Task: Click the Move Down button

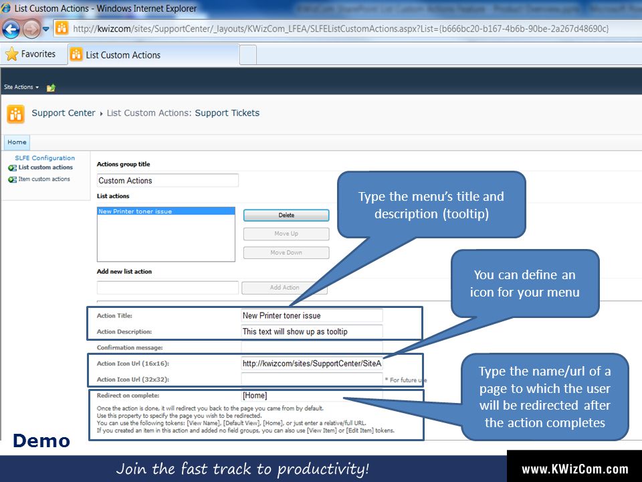Action: 286,252
